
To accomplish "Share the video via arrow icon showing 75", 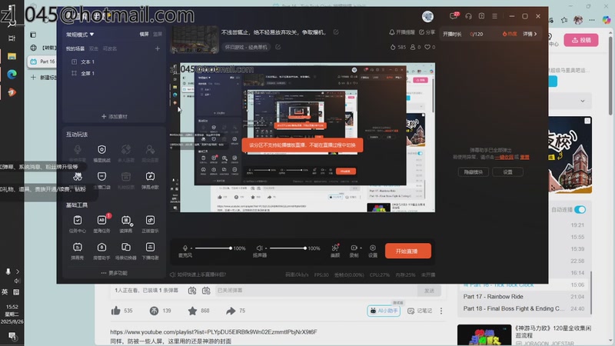I will point(231,311).
